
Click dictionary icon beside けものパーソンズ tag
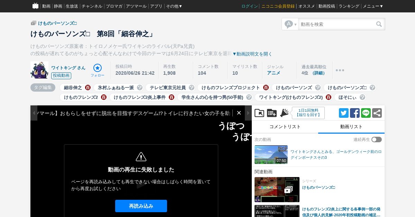pos(318,87)
